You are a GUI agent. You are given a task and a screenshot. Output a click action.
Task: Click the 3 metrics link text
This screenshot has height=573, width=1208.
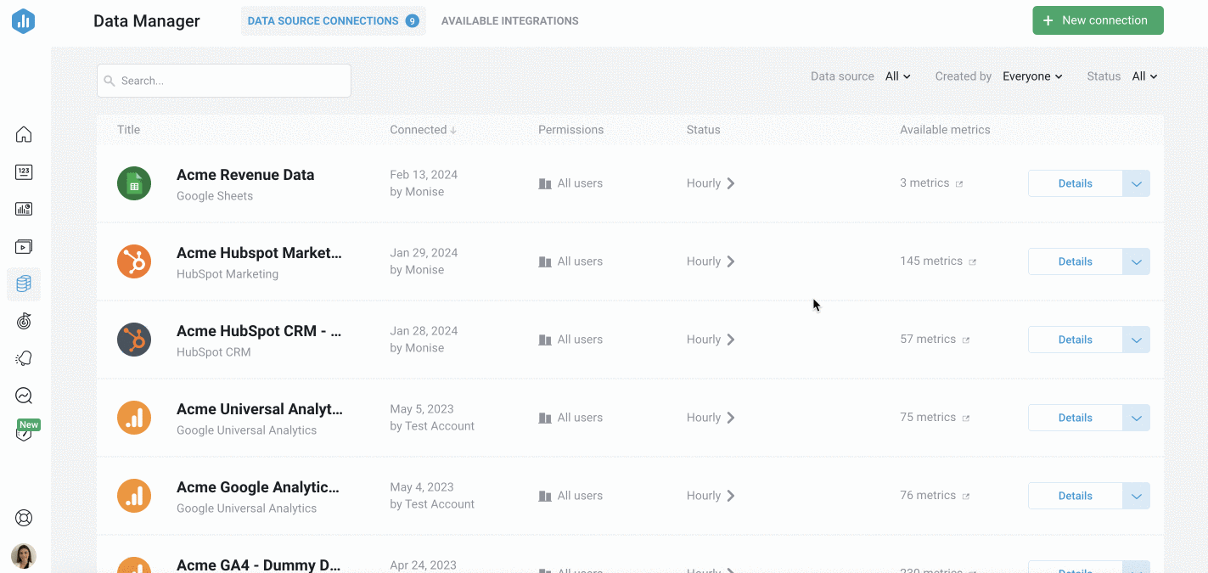tap(924, 183)
